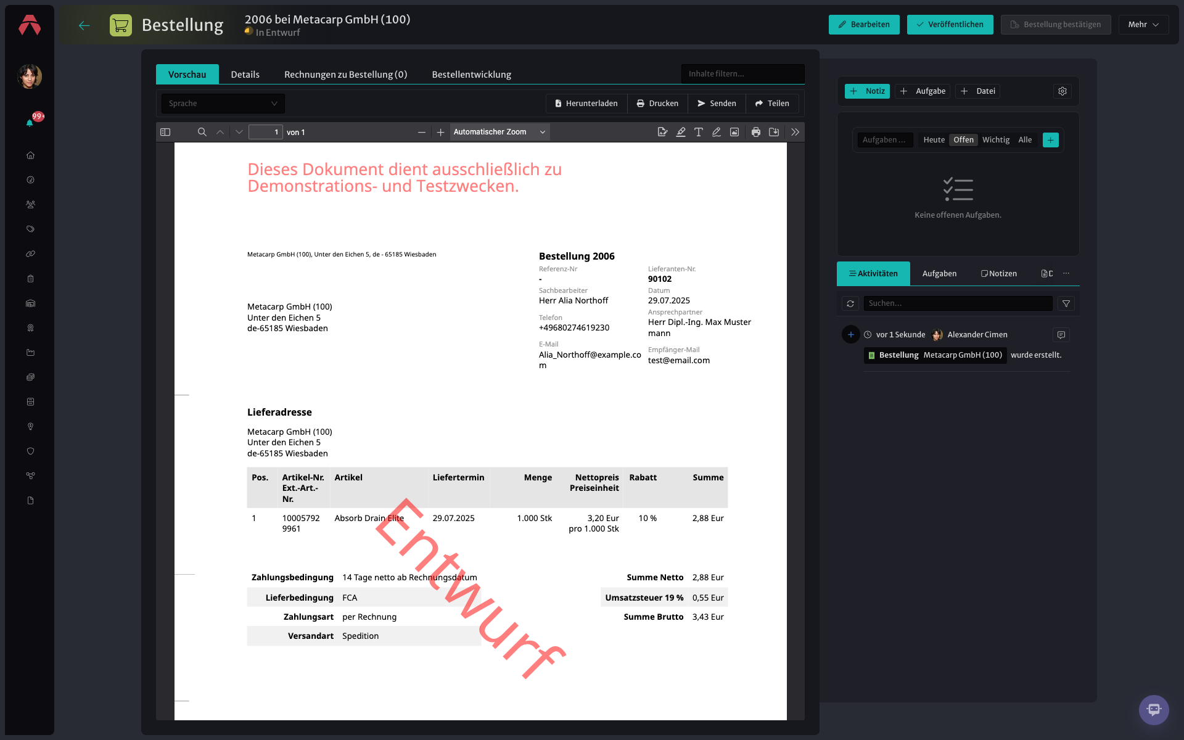Open more PDF viewer tools
Image resolution: width=1184 pixels, height=740 pixels.
tap(795, 132)
